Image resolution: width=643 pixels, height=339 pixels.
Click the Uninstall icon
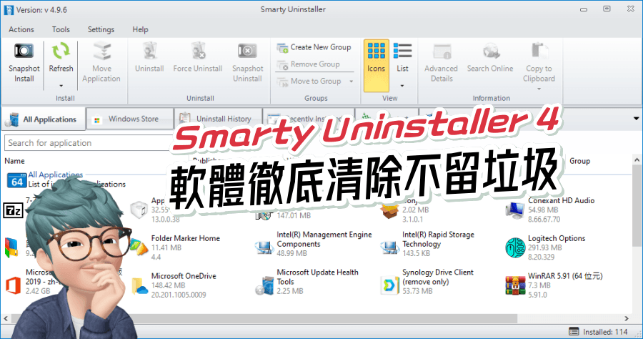(150, 51)
